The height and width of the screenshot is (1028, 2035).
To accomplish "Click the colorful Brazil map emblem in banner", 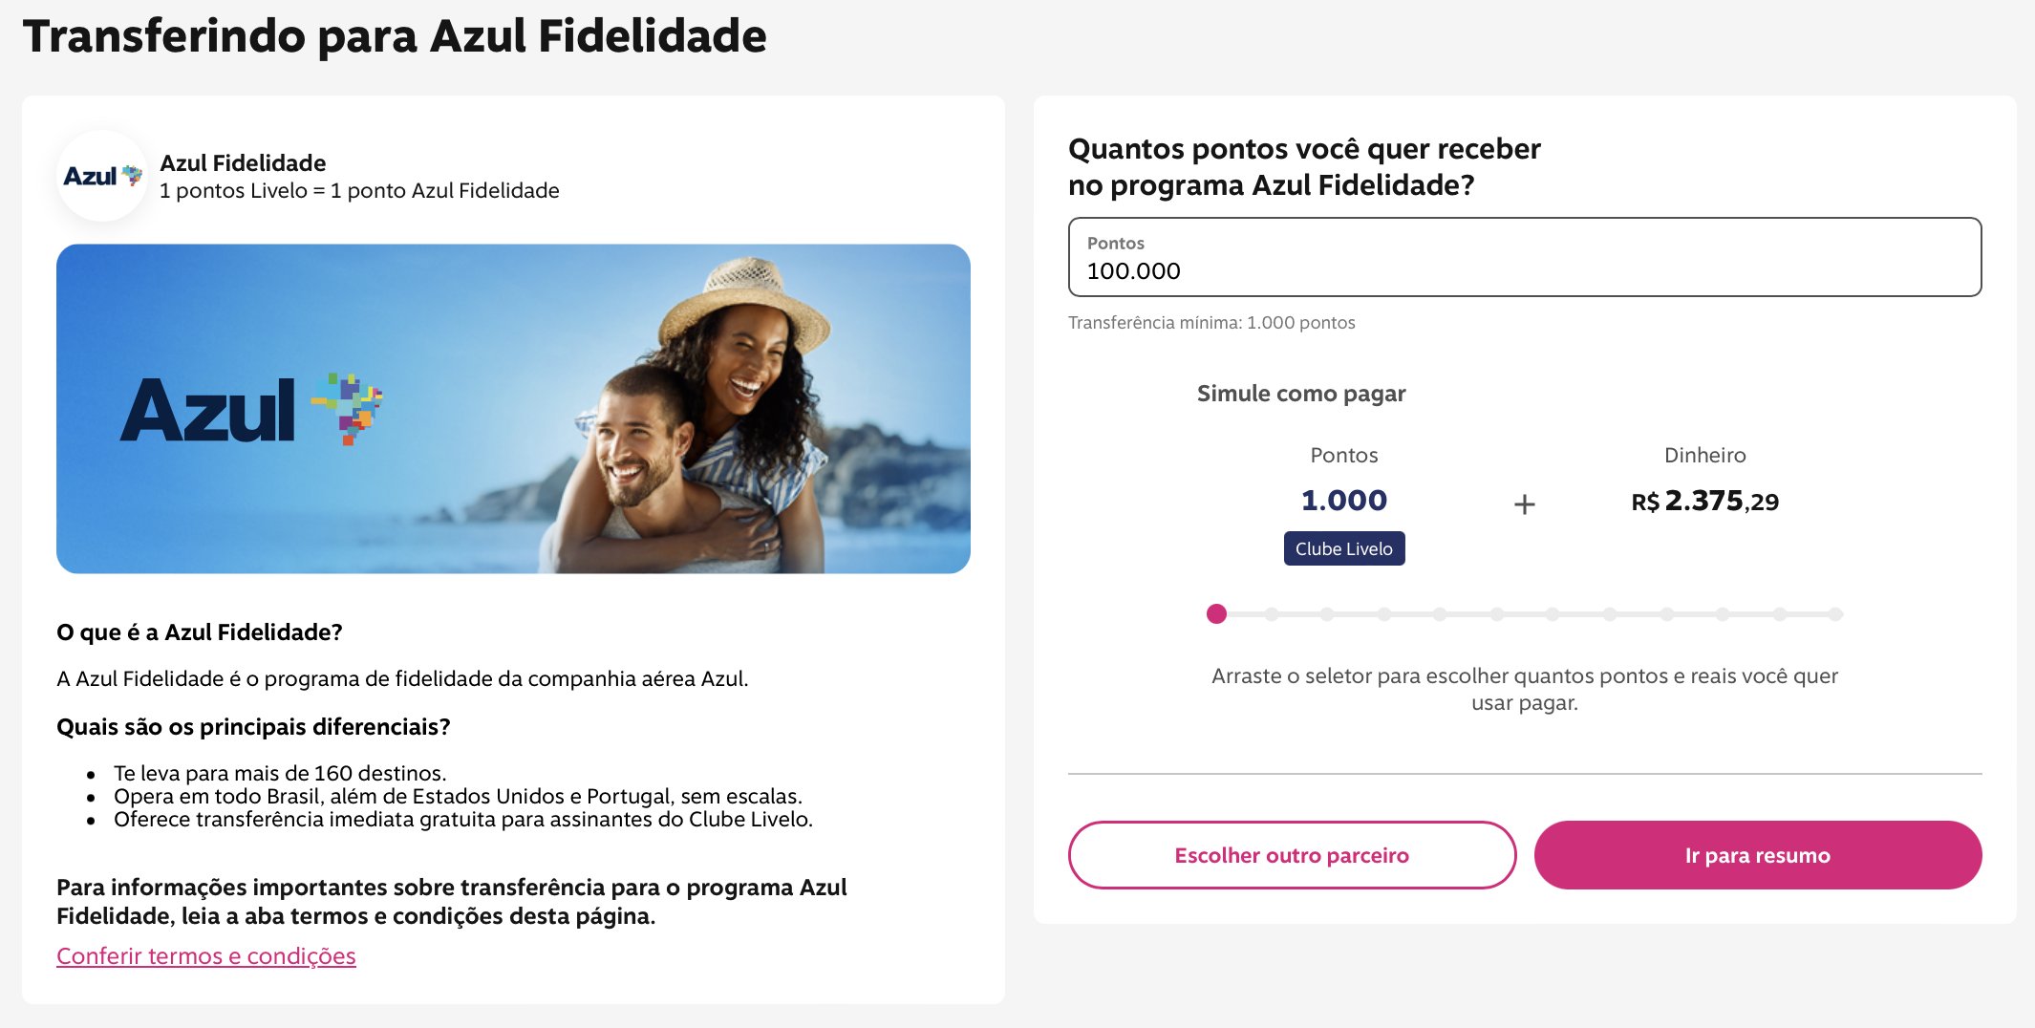I will (x=349, y=408).
